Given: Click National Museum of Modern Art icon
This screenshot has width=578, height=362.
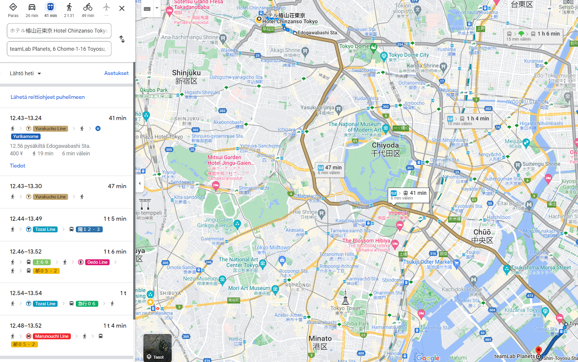Looking at the screenshot, I should [386, 128].
